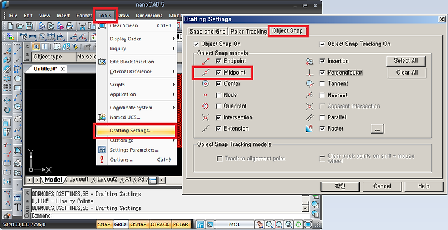Select the Rectangle drawing tool
This screenshot has height=230, width=448.
[x=17, y=88]
